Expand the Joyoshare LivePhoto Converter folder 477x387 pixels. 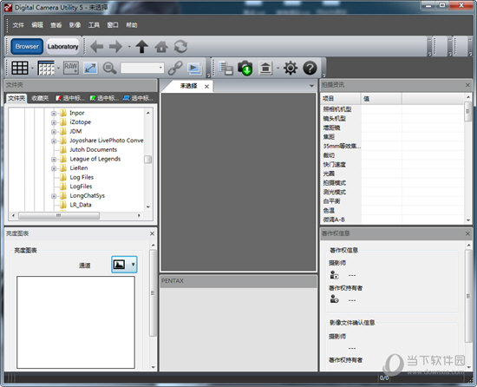click(x=54, y=141)
